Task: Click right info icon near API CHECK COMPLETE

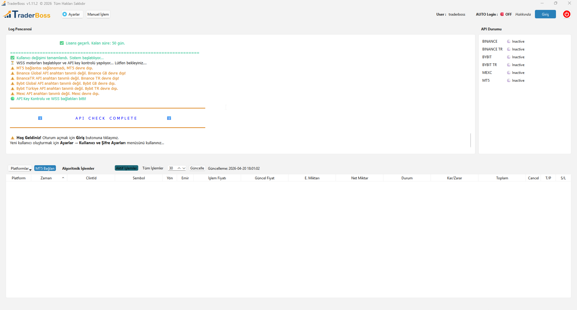Action: pyautogui.click(x=169, y=118)
